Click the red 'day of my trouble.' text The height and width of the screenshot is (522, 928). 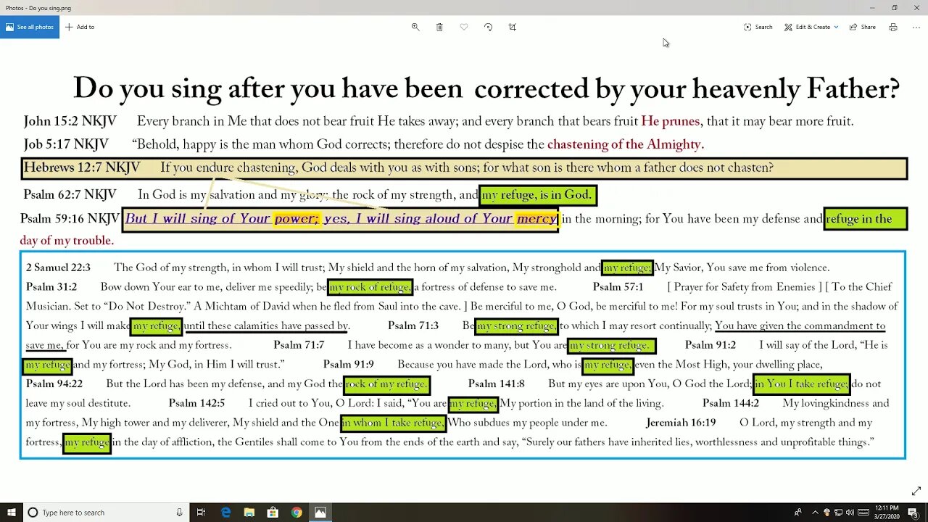tap(67, 241)
